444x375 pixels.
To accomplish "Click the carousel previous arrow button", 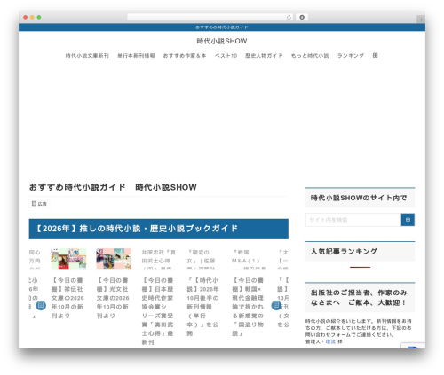I will 41,305.
